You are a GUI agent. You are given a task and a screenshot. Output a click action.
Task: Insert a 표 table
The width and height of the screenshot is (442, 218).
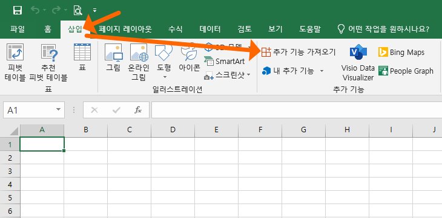click(x=82, y=57)
